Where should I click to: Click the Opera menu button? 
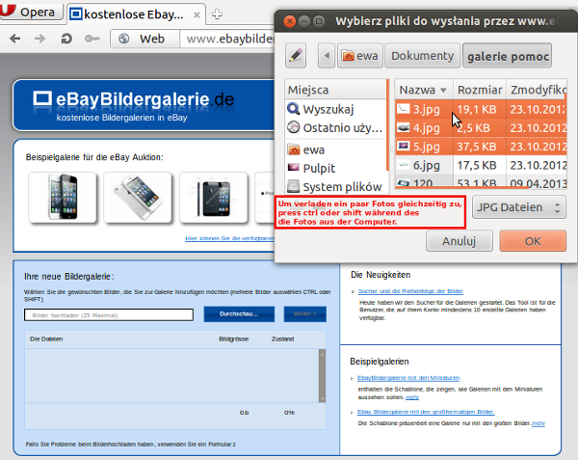coord(31,12)
